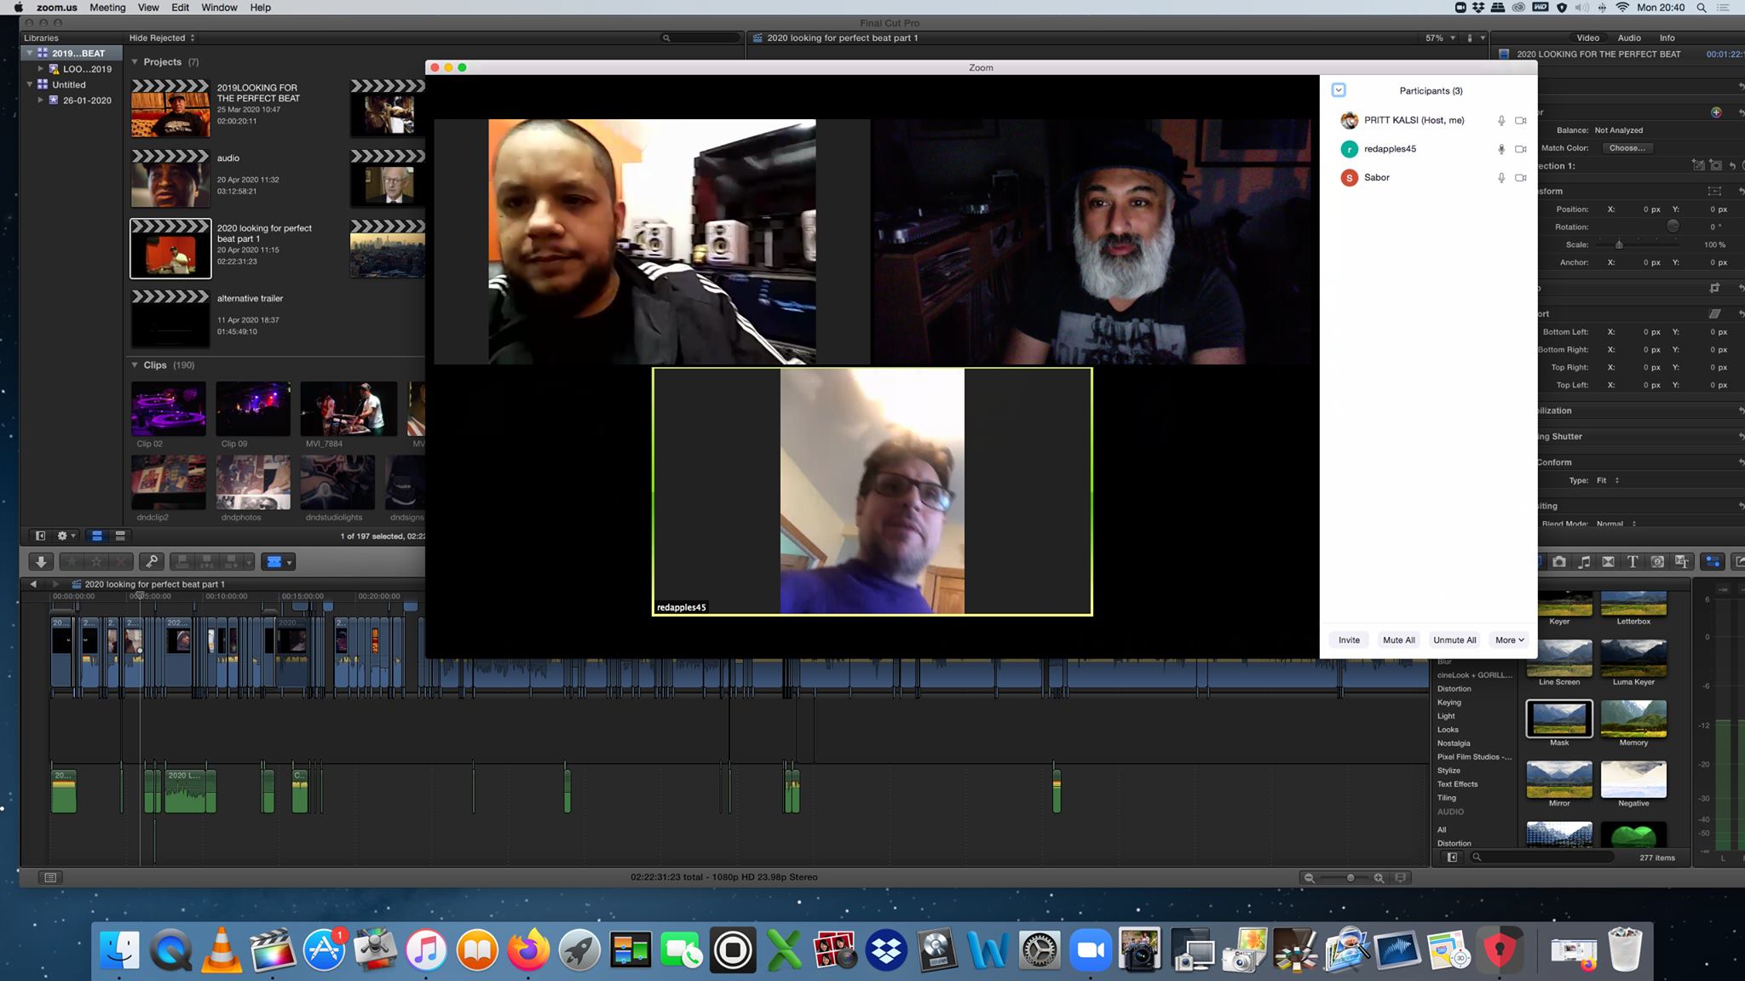Launch VLC from the dock
The width and height of the screenshot is (1745, 981).
(221, 950)
